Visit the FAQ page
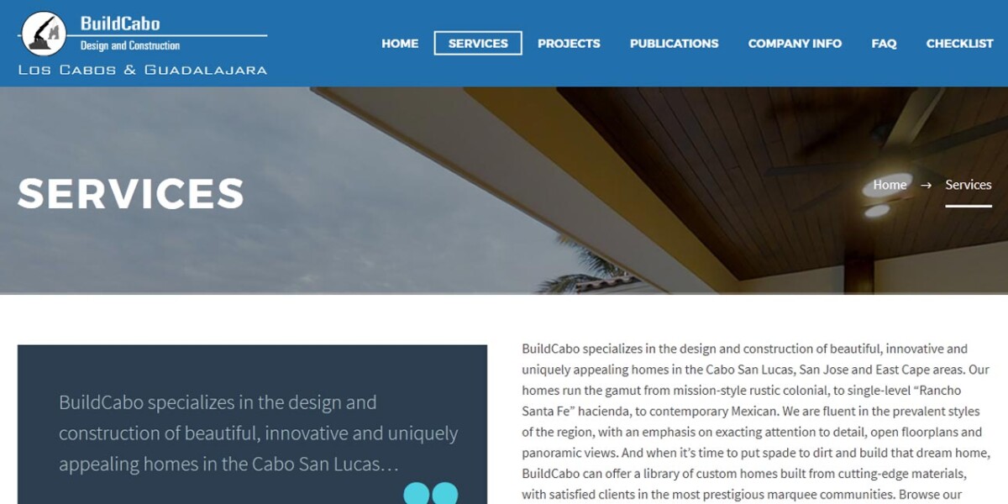The height and width of the screenshot is (504, 1008). [884, 44]
